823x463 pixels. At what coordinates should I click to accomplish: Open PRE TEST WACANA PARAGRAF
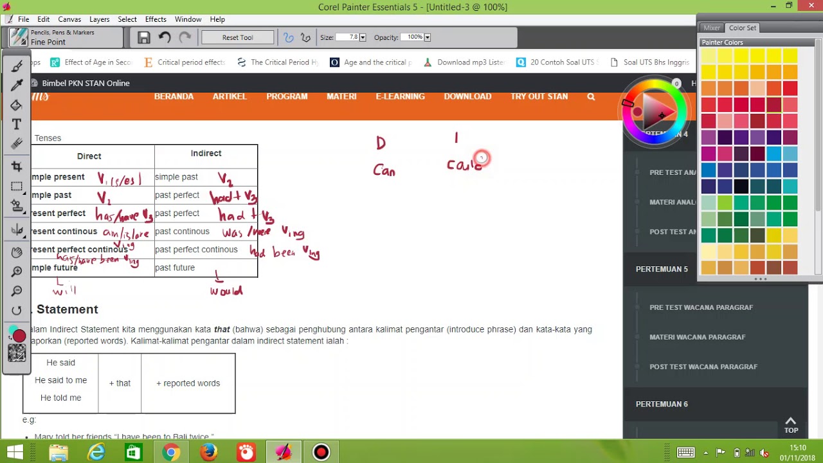[x=701, y=307]
